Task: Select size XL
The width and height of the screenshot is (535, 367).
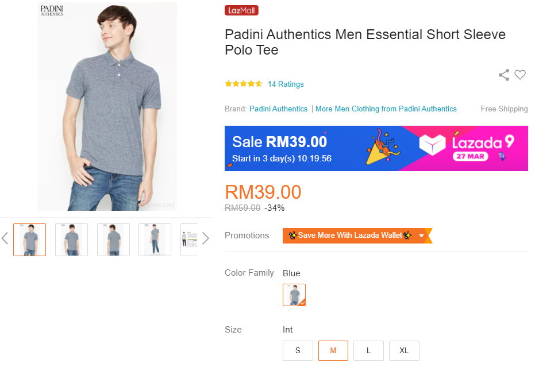Action: (x=404, y=350)
